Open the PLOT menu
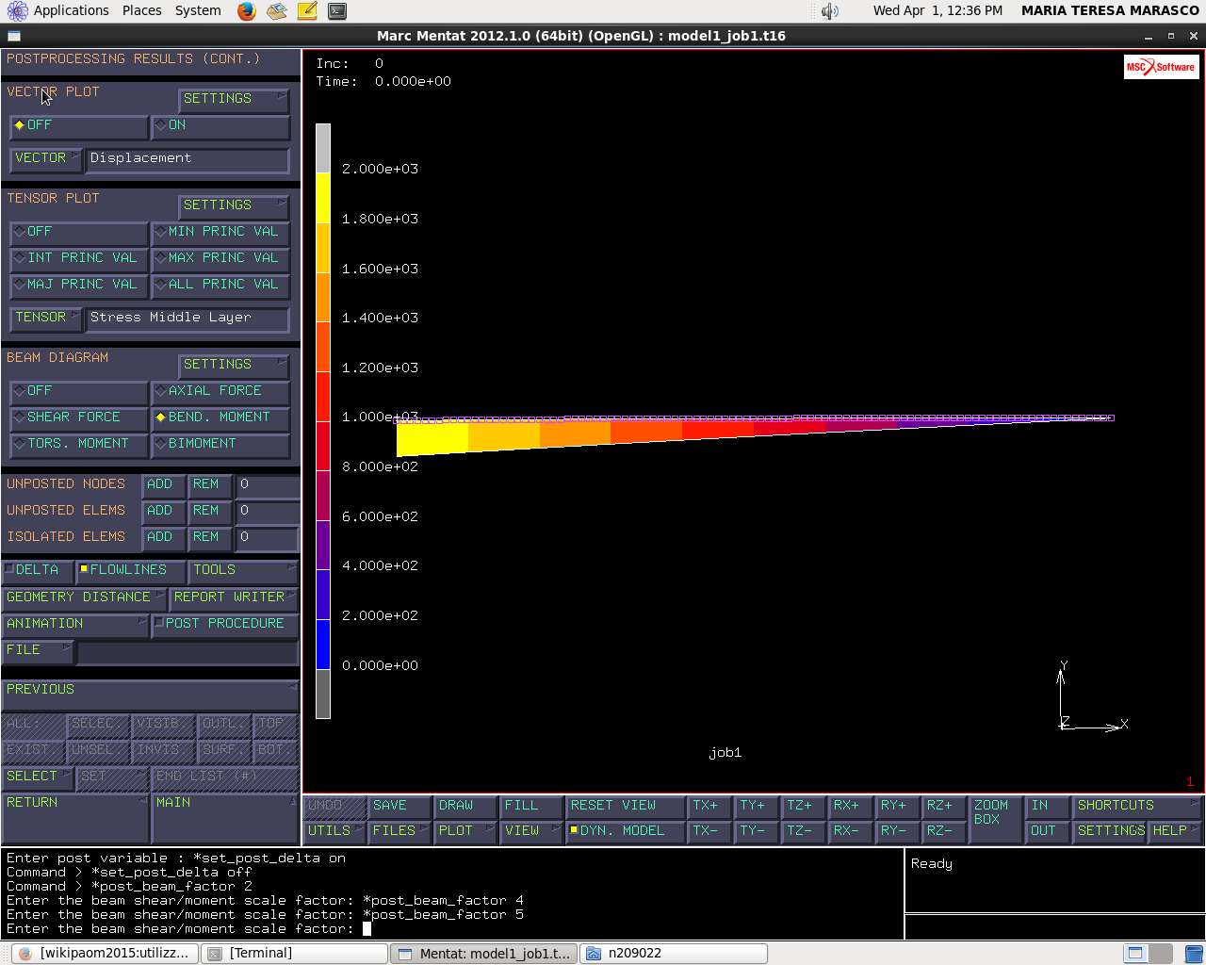The width and height of the screenshot is (1206, 965). [x=465, y=832]
